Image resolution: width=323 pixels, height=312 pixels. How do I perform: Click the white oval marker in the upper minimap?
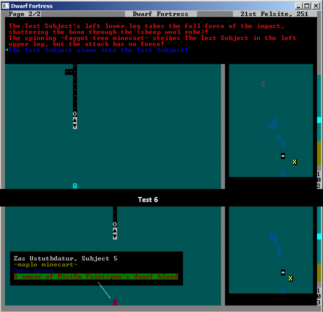click(283, 156)
